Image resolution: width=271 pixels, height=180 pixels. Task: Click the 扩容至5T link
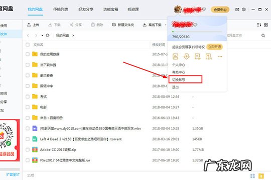13,174
